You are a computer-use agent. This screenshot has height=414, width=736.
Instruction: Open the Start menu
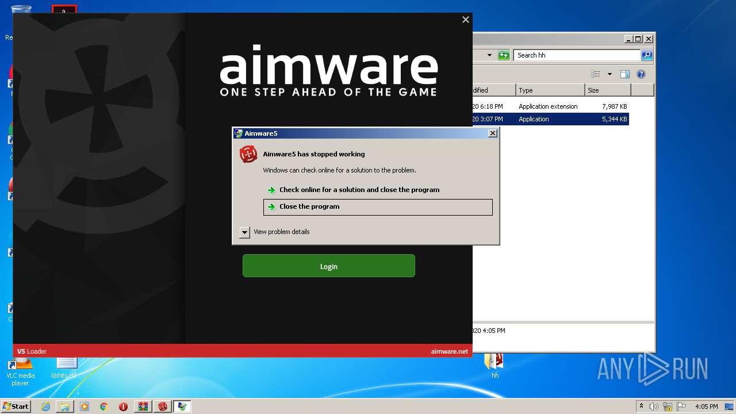[16, 406]
